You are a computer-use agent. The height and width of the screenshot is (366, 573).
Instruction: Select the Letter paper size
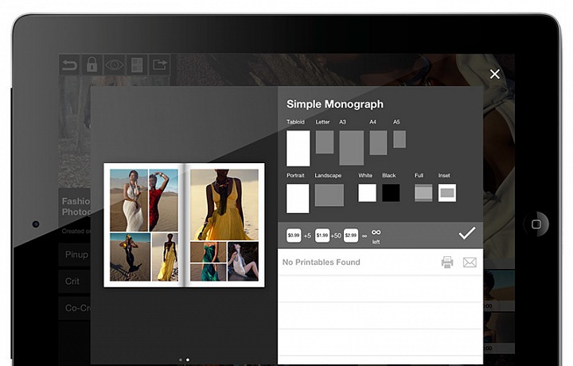click(325, 142)
